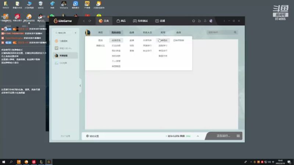Select 综合排行 in the dropdown menu

point(147,51)
